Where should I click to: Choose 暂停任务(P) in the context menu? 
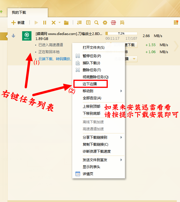click(x=92, y=56)
